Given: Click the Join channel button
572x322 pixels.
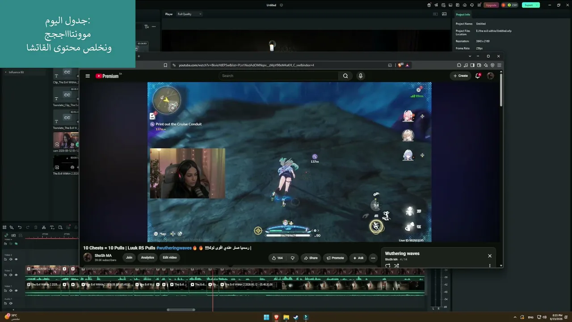Looking at the screenshot, I should tap(129, 258).
